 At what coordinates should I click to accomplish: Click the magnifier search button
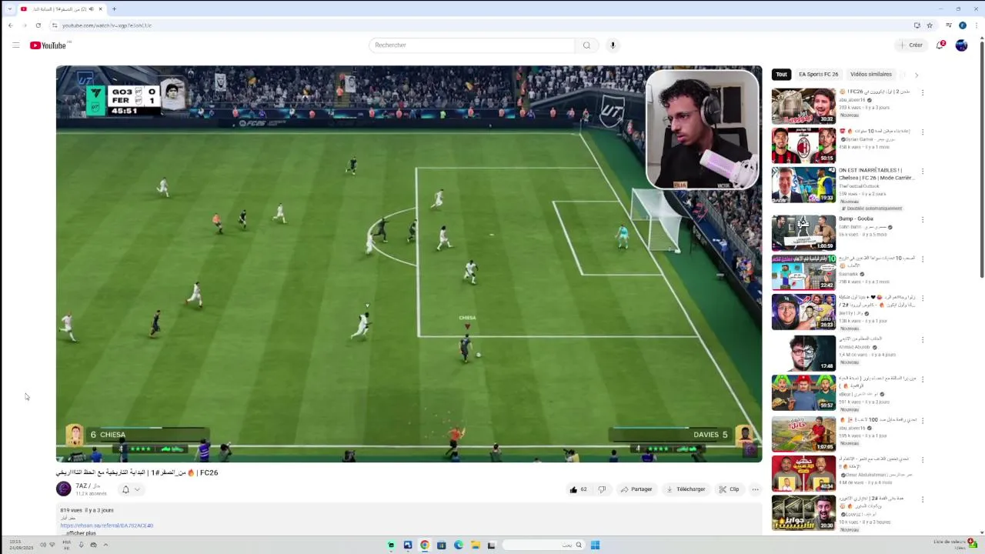click(x=586, y=45)
